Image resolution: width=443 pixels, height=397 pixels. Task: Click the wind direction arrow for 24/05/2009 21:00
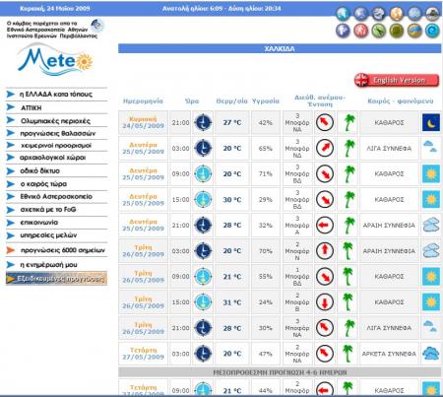[325, 122]
